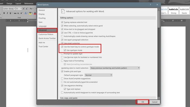Apply the Quote style from gallery

(184, 11)
